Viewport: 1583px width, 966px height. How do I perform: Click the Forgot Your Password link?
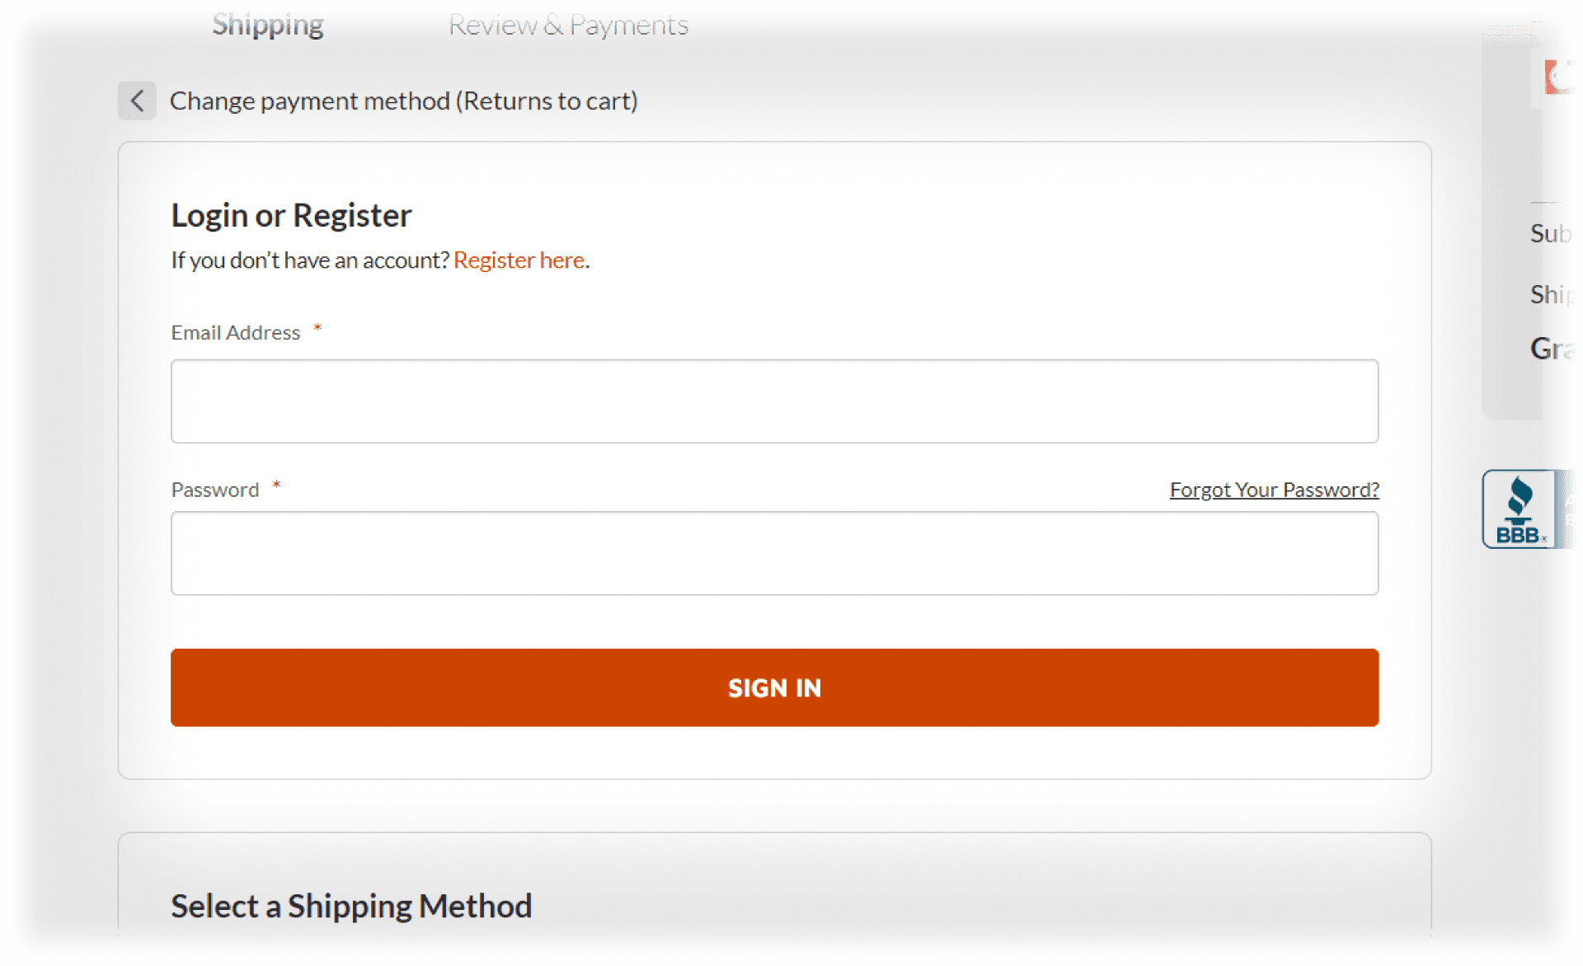click(x=1274, y=489)
